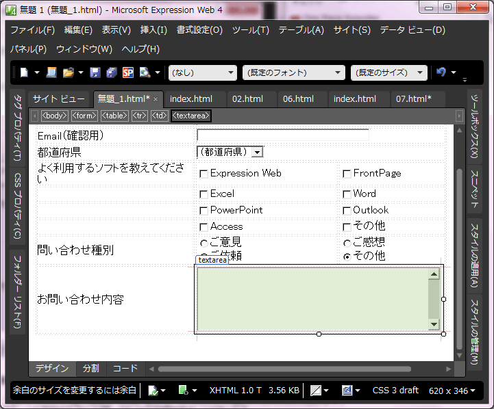Check the PowerPoint checkbox
The height and width of the screenshot is (409, 494).
tap(204, 211)
